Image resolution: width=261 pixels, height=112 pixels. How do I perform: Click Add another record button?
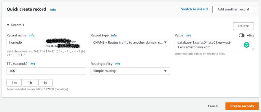[x=233, y=9]
